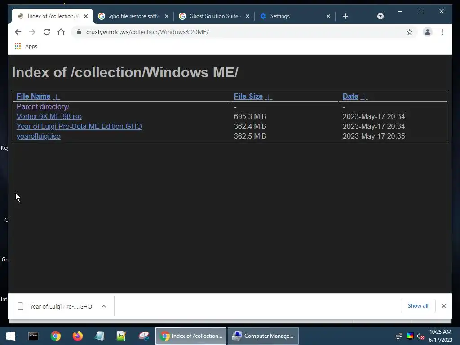Select the 362.4 MiB size text
This screenshot has height=345, width=460.
(x=250, y=126)
